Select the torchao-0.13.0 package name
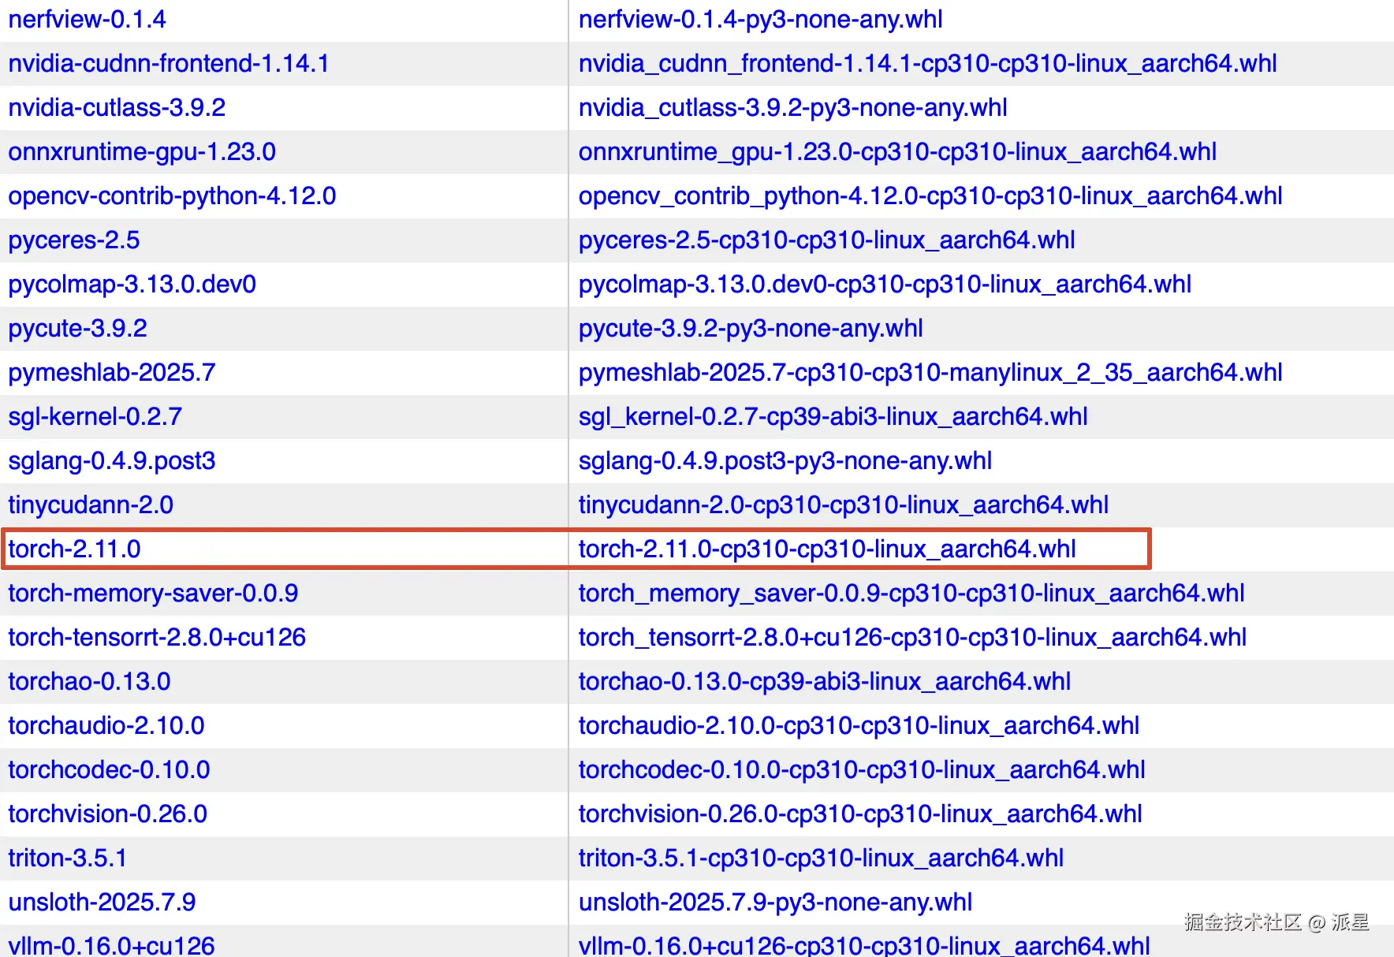 pos(89,681)
